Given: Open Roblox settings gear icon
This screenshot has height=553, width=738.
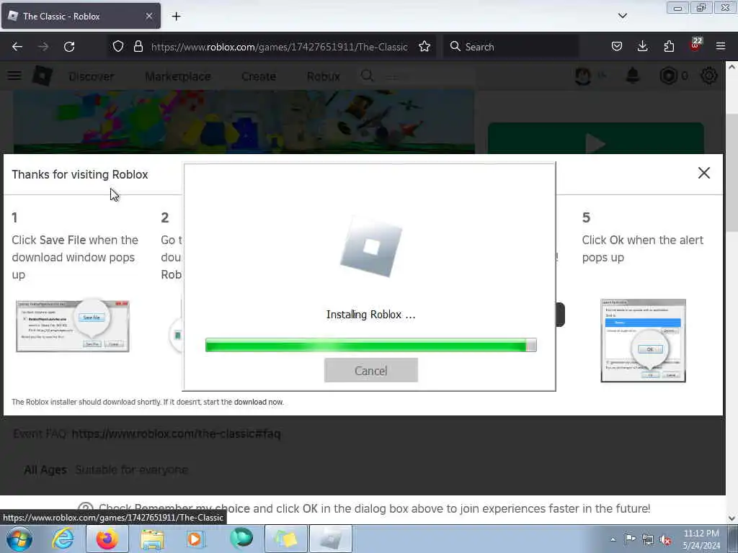Looking at the screenshot, I should tap(709, 75).
